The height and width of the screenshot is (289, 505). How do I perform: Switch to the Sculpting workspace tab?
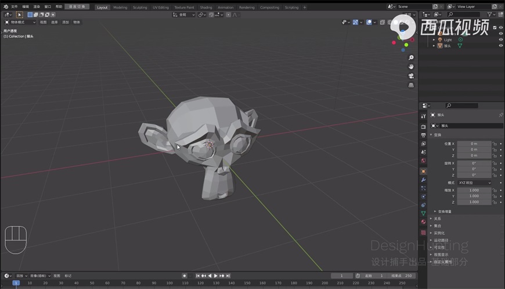pyautogui.click(x=140, y=8)
